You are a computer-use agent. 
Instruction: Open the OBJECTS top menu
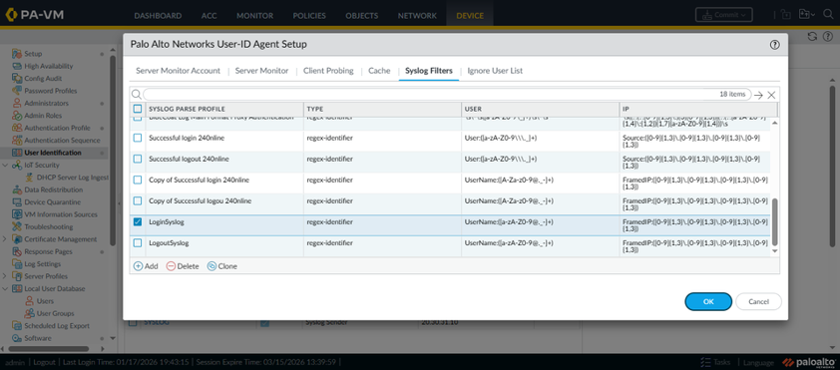[361, 16]
